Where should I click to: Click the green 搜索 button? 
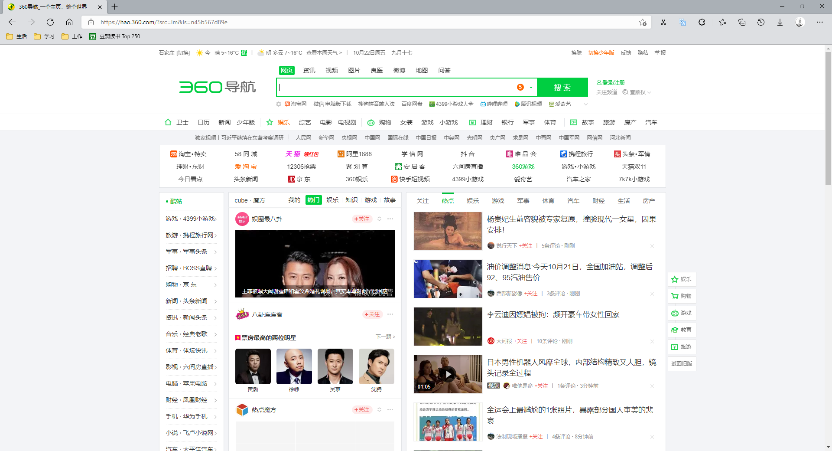pos(562,87)
